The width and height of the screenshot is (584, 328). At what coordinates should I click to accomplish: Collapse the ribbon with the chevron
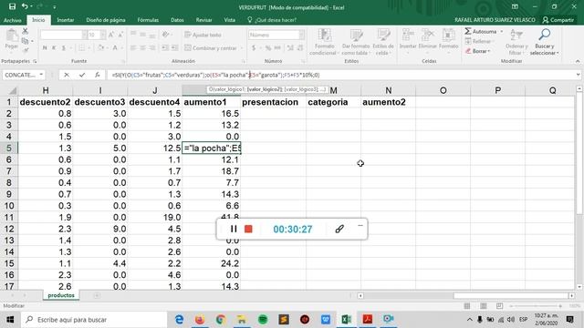pos(578,61)
